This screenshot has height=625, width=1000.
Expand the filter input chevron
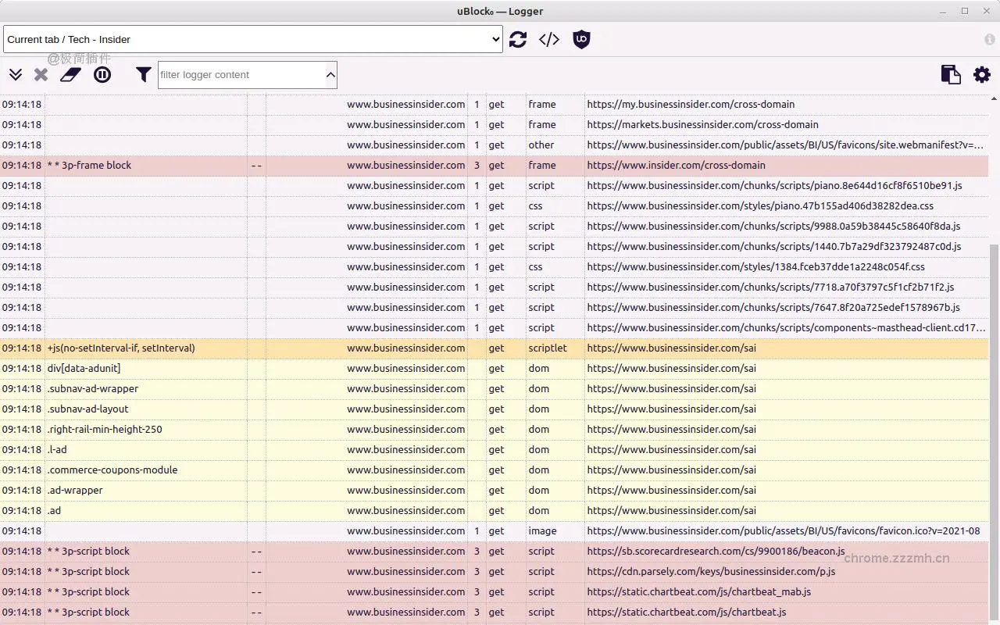click(330, 75)
